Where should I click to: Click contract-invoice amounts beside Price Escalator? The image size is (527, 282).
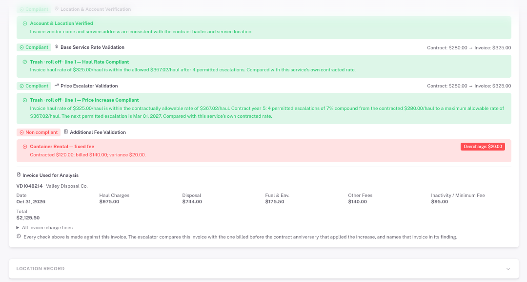click(469, 86)
